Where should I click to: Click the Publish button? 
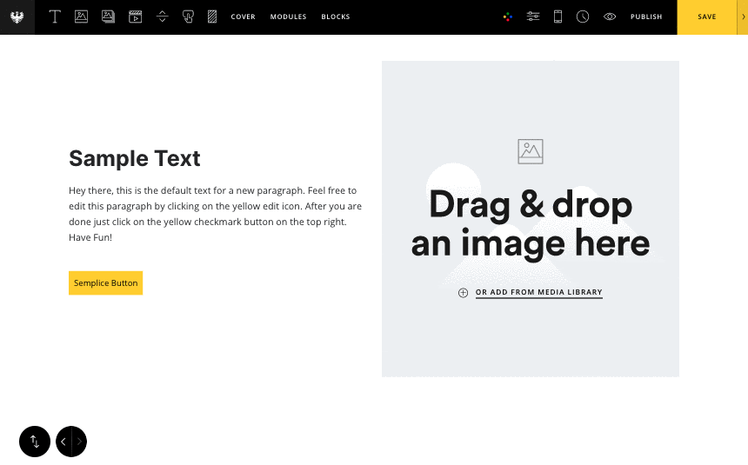(x=645, y=17)
